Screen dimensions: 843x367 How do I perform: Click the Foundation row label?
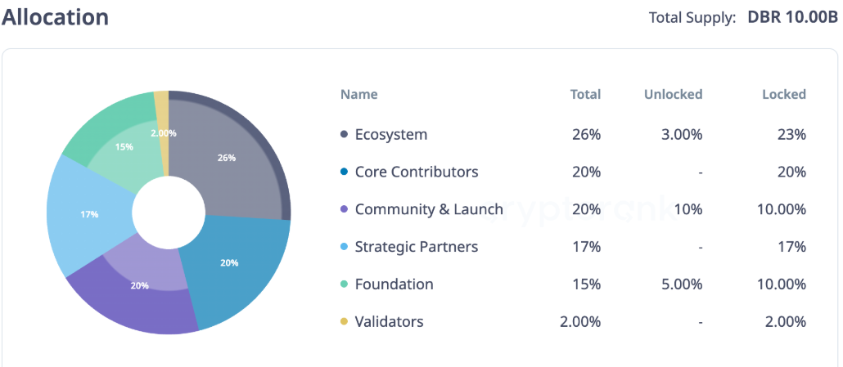click(x=394, y=284)
